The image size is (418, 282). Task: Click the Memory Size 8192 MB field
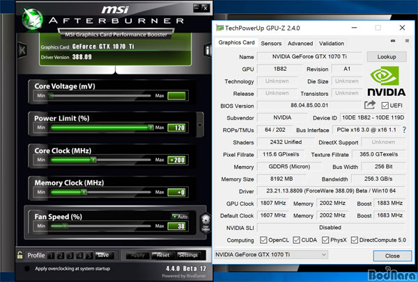281,179
